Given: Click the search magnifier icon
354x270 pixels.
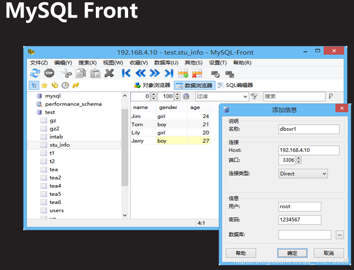Looking at the screenshot, I should pos(331,96).
